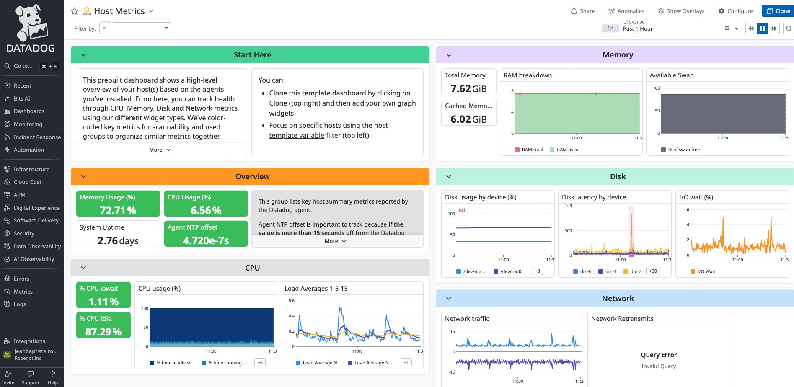Click the Digital Experience sidebar icon
Screen dimensions: 794x387
(7, 208)
